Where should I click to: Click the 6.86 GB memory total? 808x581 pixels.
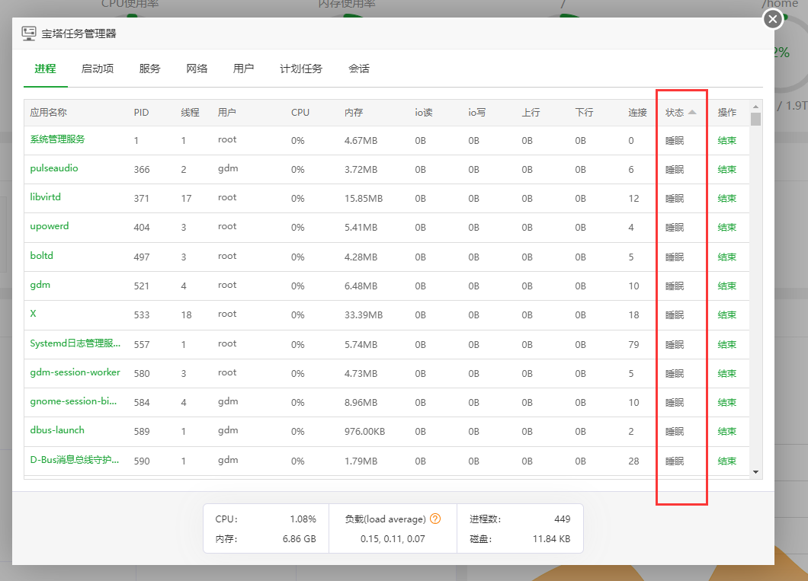click(x=300, y=539)
